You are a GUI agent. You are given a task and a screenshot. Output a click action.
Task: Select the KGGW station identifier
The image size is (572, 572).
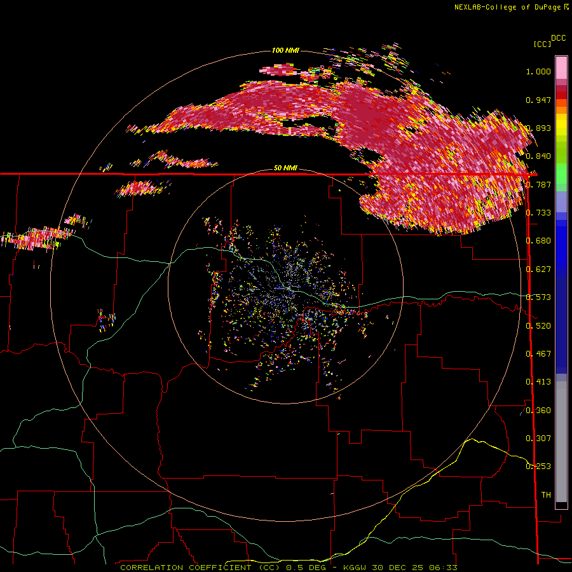coord(354,568)
